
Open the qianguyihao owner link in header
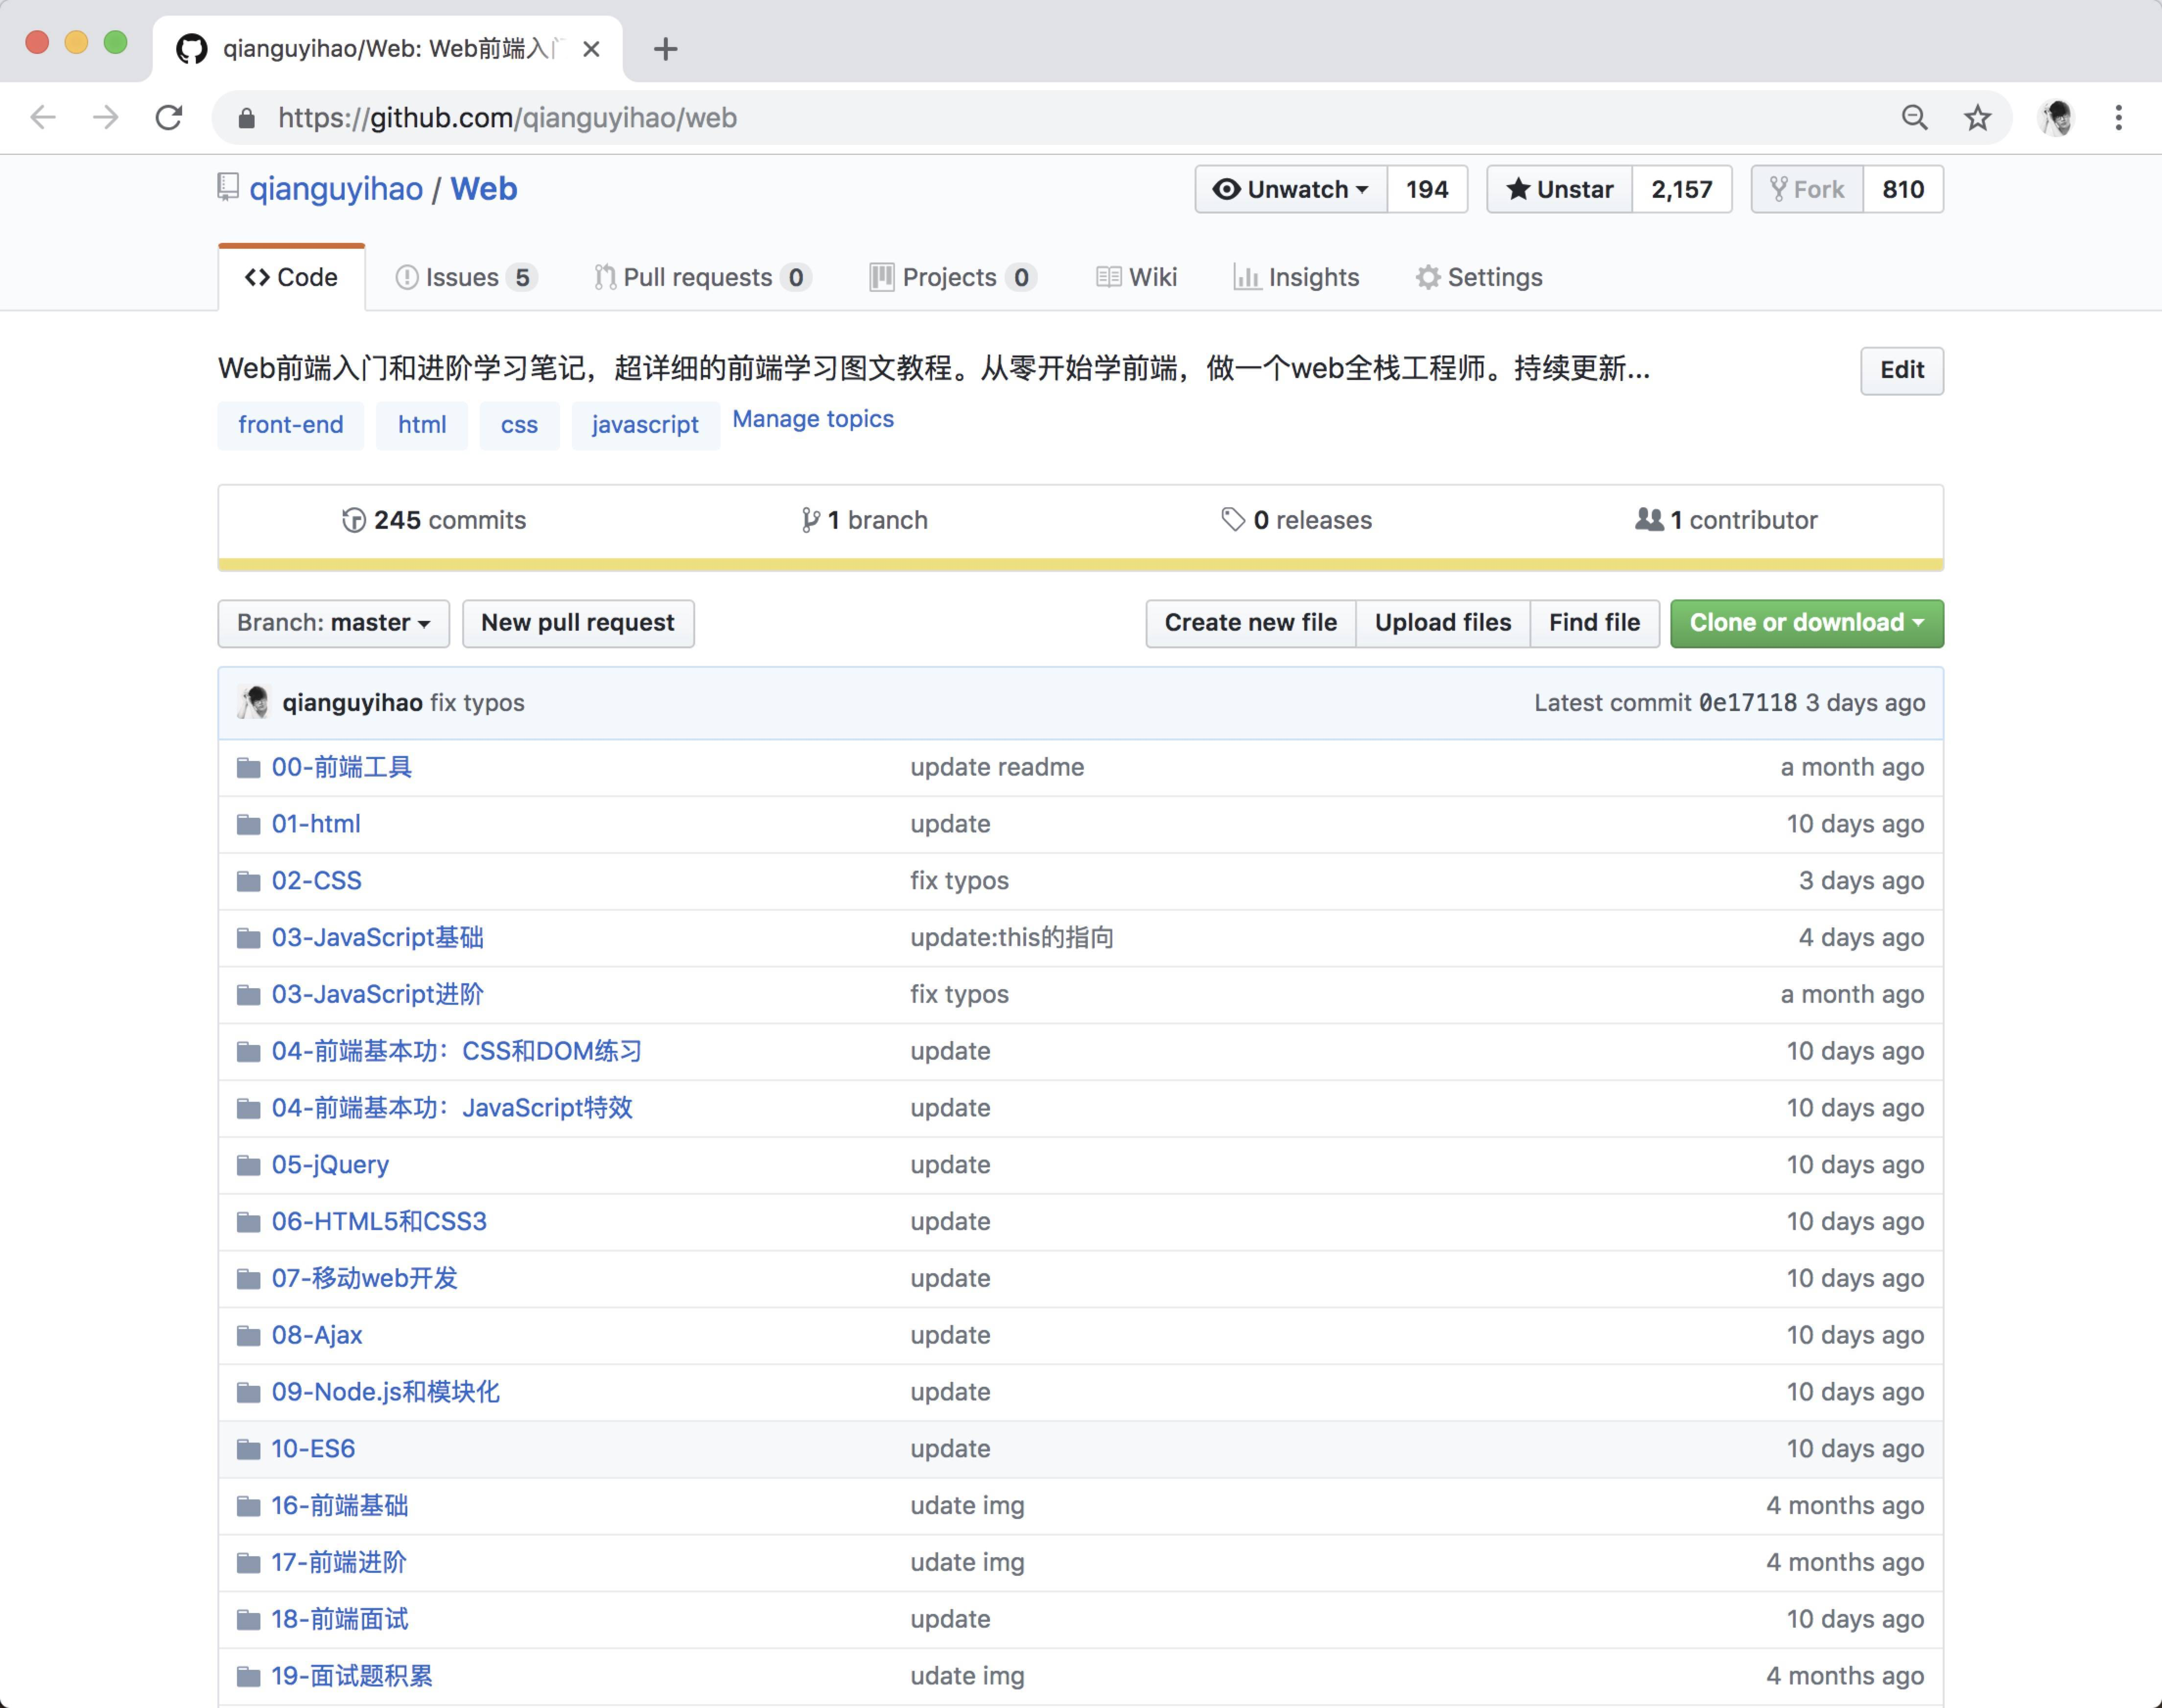coord(336,189)
